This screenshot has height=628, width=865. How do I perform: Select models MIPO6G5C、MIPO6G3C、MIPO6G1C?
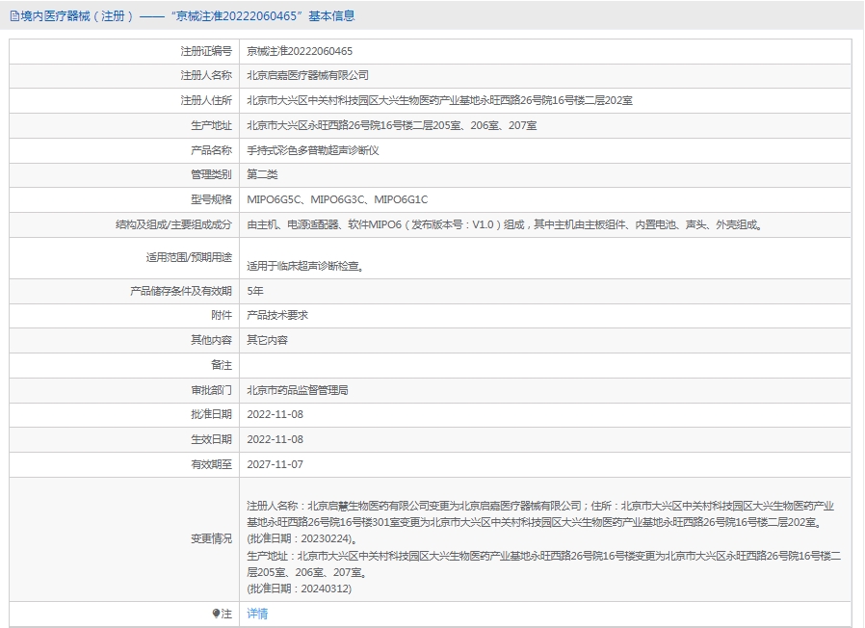coord(337,199)
